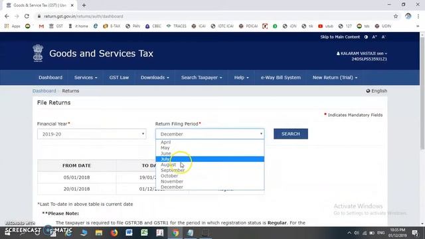Click the SEARCH button

click(291, 134)
